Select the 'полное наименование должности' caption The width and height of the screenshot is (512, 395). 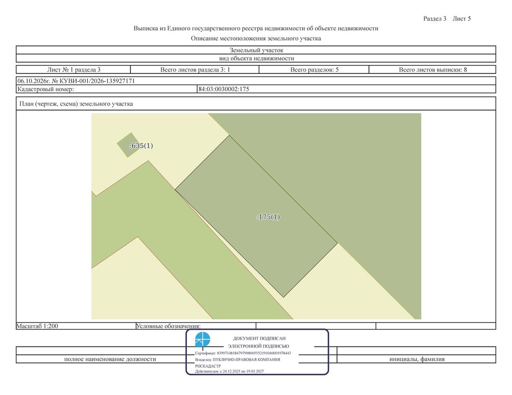(x=110, y=359)
